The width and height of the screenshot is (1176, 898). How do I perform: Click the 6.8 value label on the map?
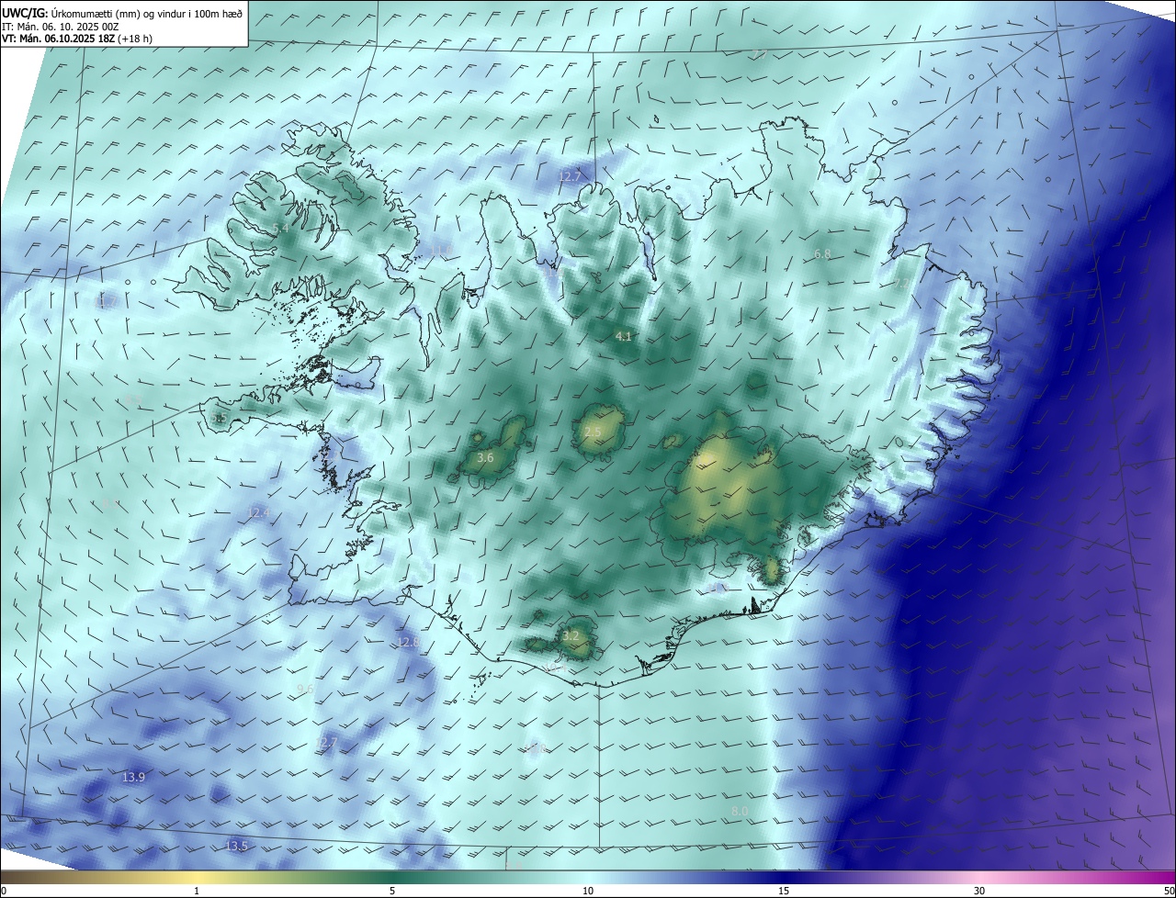tap(822, 254)
